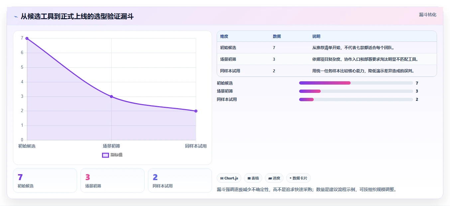This screenshot has height=206, width=450.
Task: Click the lightning icon beside the title
Action: 16,17
